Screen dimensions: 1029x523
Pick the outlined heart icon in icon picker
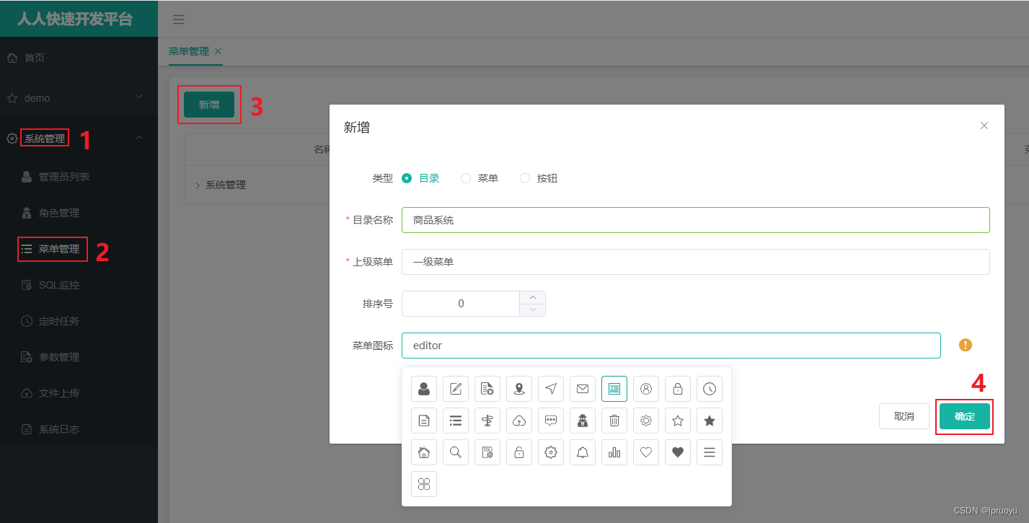646,452
